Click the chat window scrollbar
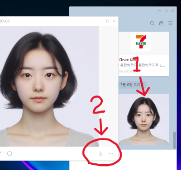 [x=175, y=140]
